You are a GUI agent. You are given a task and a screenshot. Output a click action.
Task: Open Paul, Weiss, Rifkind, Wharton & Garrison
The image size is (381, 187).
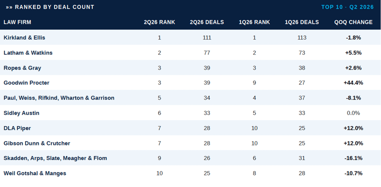pyautogui.click(x=59, y=98)
